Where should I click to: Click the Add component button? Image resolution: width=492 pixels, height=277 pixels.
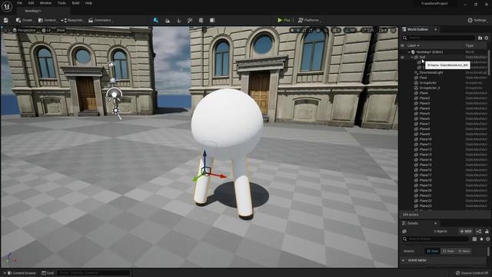click(466, 231)
